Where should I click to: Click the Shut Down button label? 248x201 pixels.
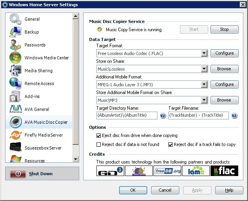[41, 174]
